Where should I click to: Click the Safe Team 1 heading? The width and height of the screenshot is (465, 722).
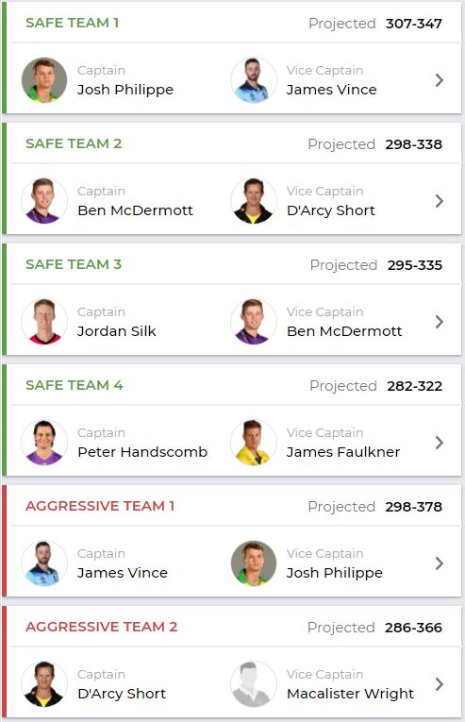tap(73, 23)
